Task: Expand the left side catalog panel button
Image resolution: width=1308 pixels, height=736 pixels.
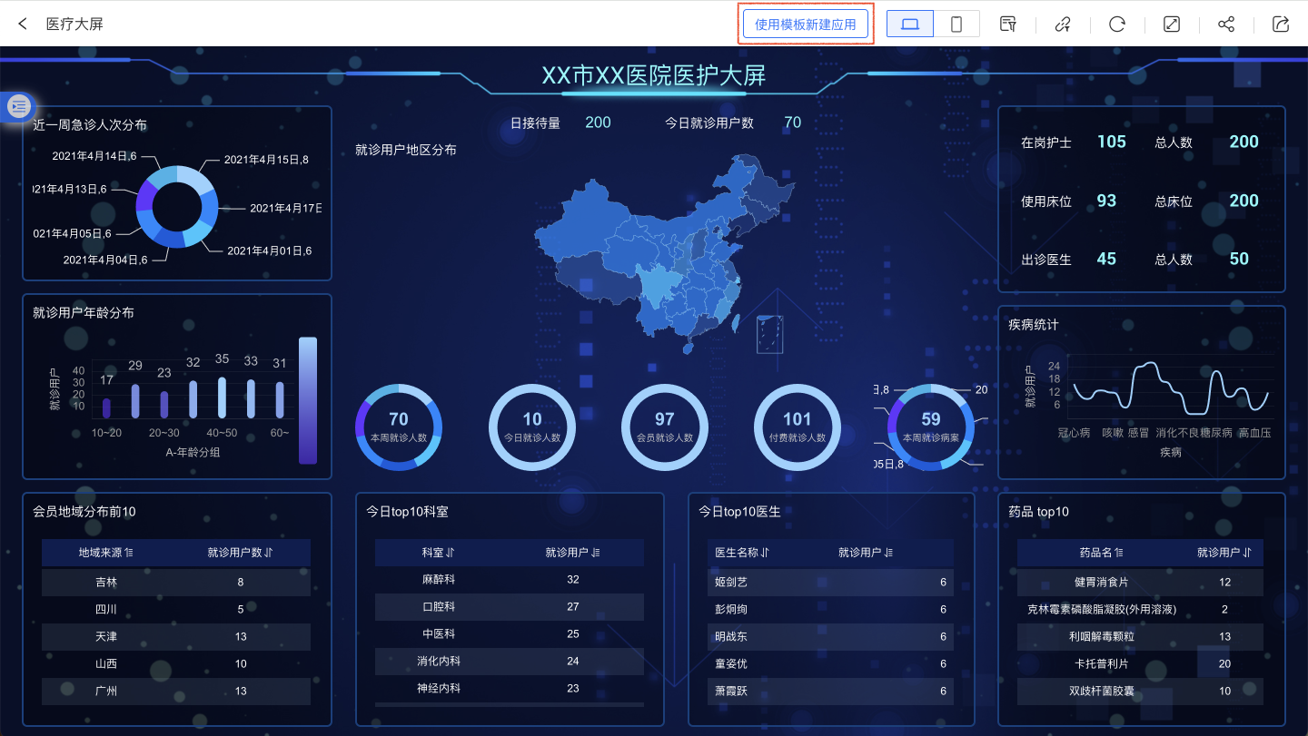Action: [19, 107]
